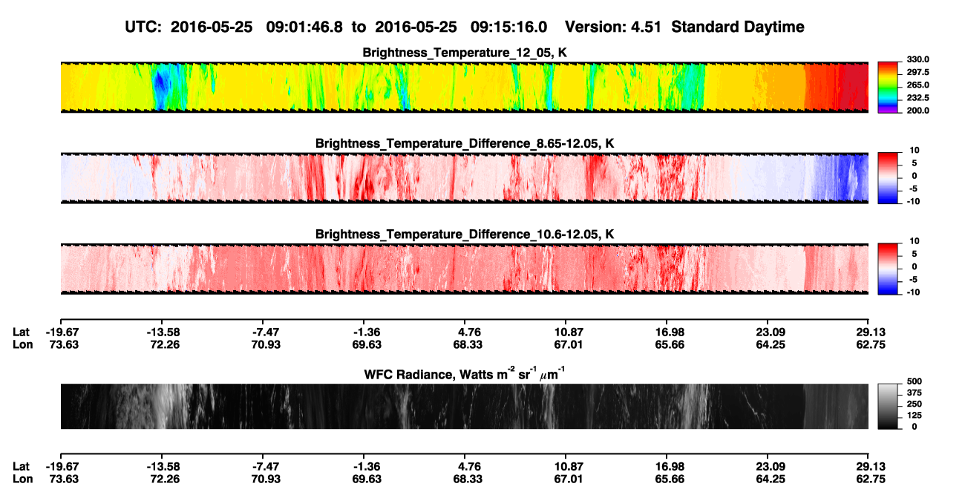Click the 'WFC Radiance, Watts' panel title
965x495 pixels.
465,373
